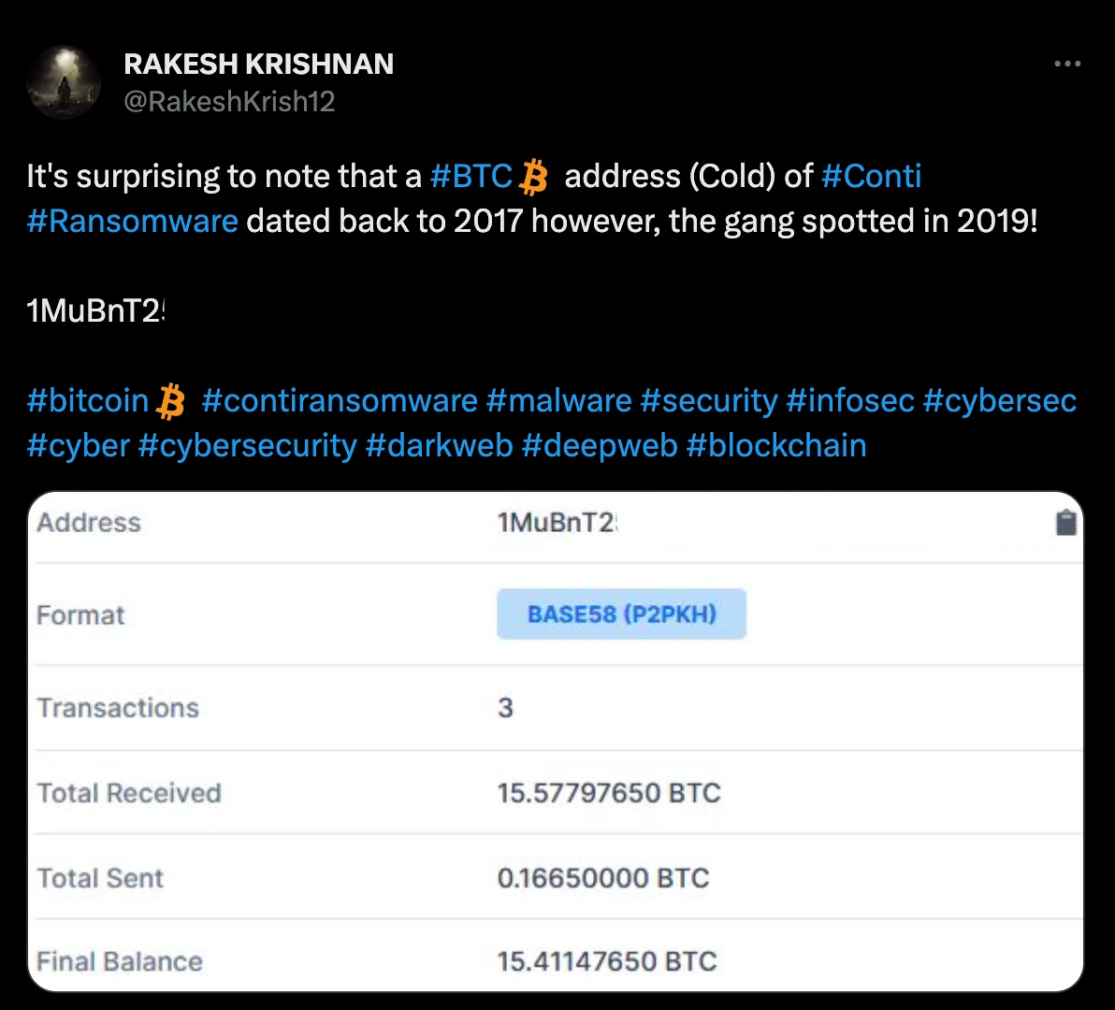This screenshot has height=1010, width=1115.
Task: Open Rakesh Krishnan's profile avatar
Action: pyautogui.click(x=64, y=82)
